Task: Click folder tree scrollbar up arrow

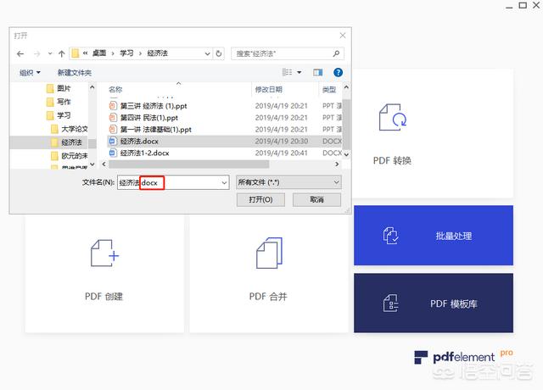Action: tap(92, 87)
